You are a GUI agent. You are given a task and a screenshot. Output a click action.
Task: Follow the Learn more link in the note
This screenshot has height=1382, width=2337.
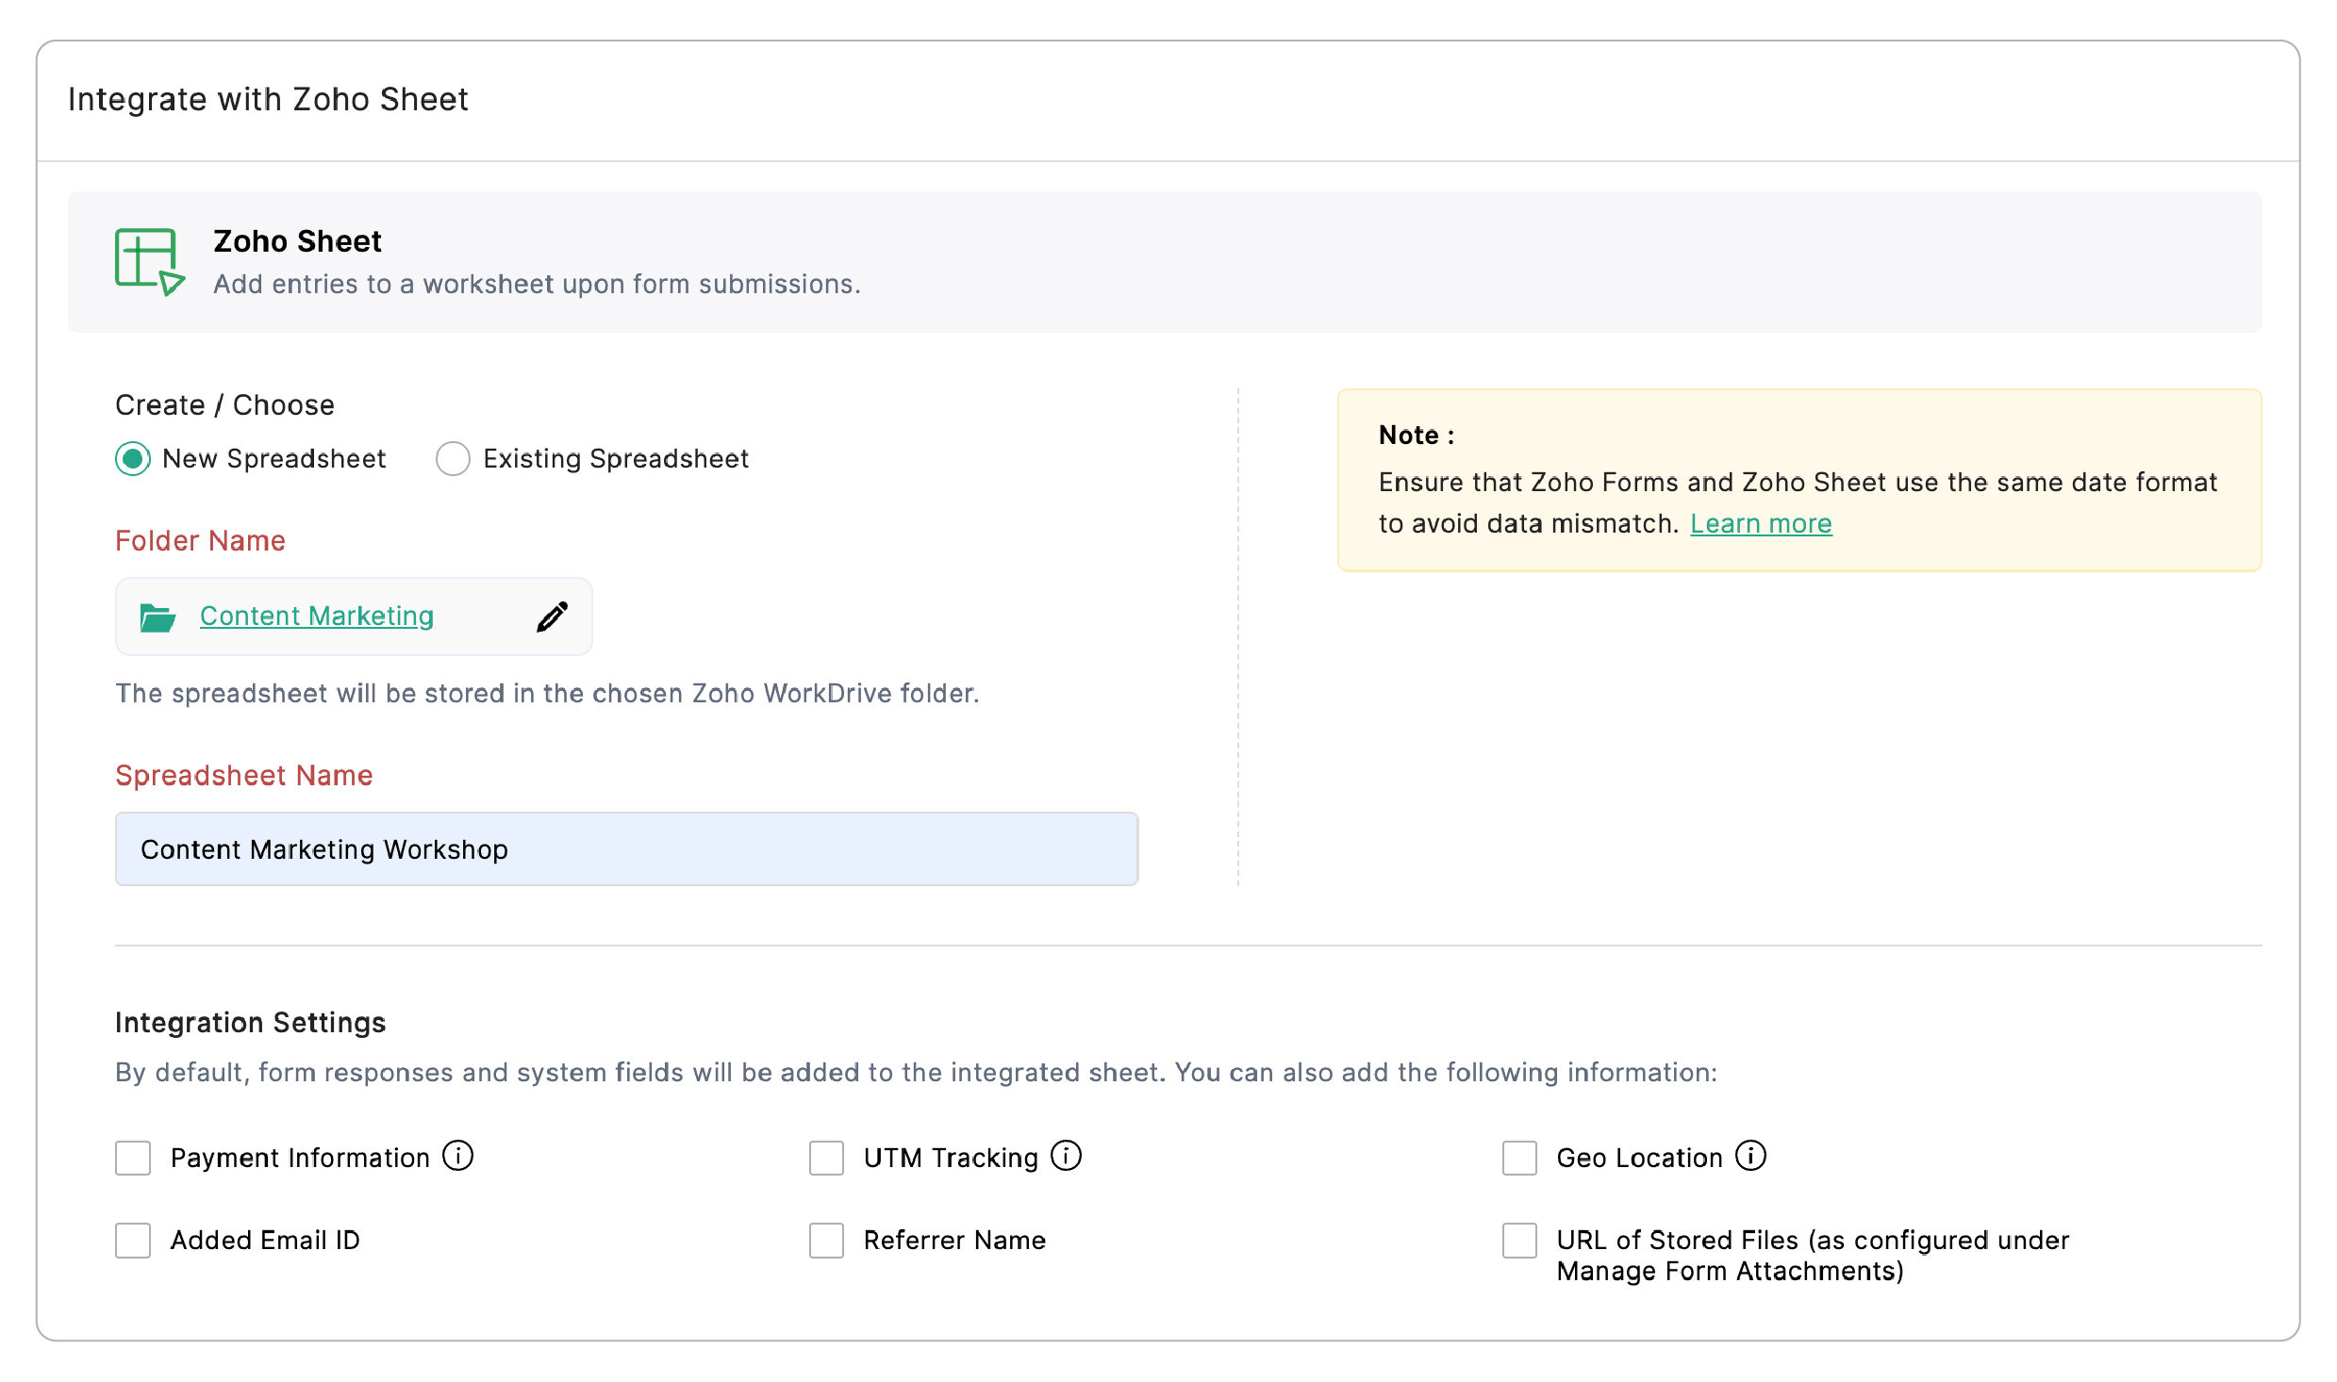[x=1761, y=523]
